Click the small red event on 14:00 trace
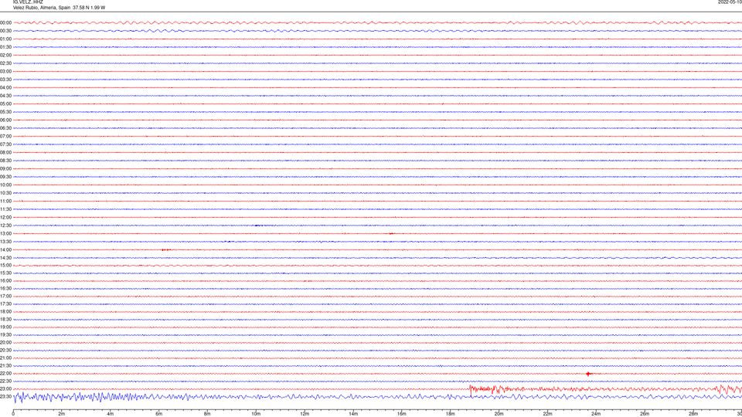The width and height of the screenshot is (742, 417). pos(166,249)
